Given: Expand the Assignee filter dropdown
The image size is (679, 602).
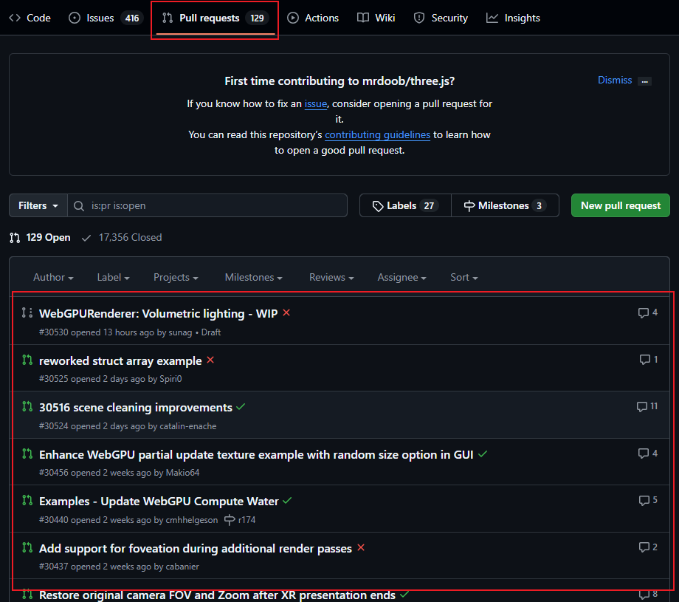Looking at the screenshot, I should pos(401,278).
